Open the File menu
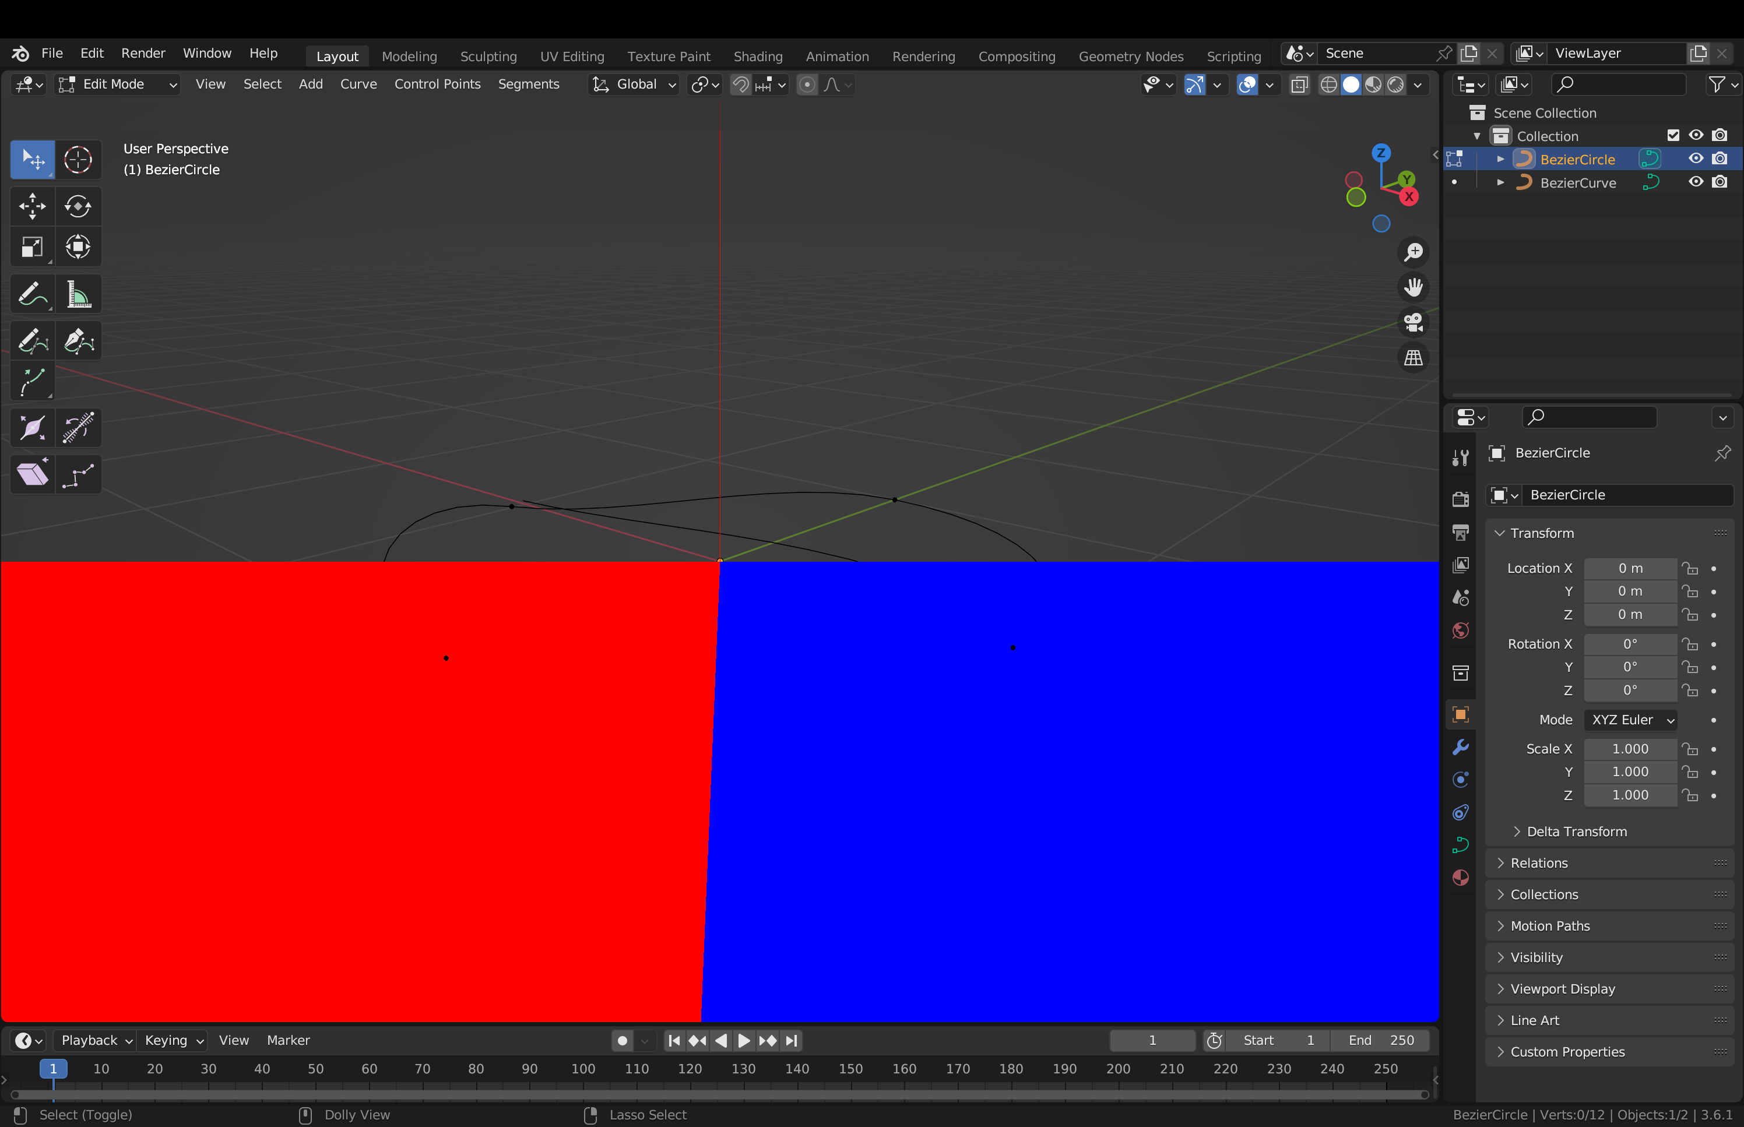The image size is (1744, 1127). click(52, 54)
